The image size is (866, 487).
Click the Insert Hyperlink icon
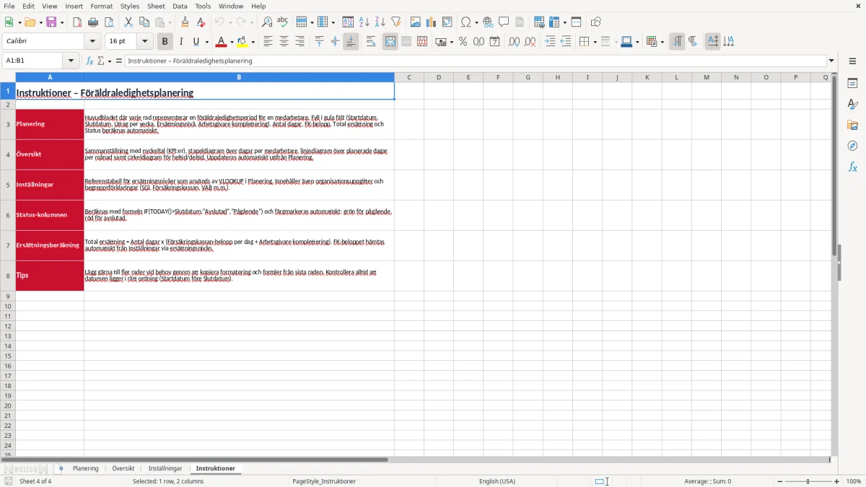point(488,22)
